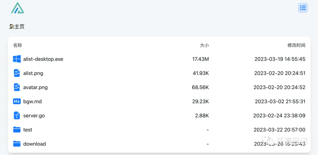
Task: Sort files by the 大小 column header
Action: pyautogui.click(x=204, y=45)
